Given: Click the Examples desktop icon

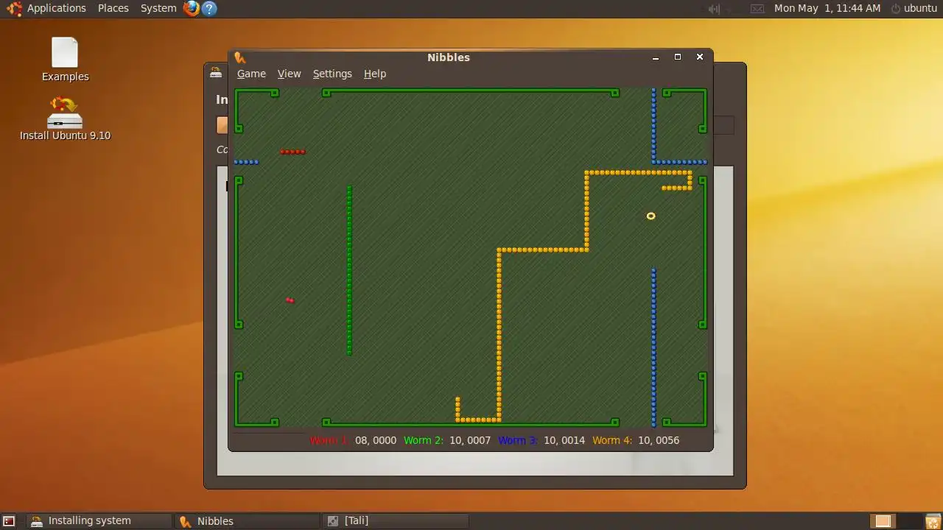Looking at the screenshot, I should pos(65,60).
